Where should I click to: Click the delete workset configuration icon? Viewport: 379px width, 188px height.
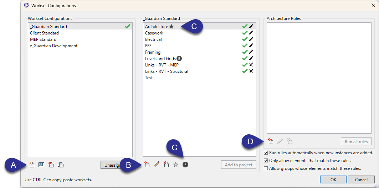(51, 165)
